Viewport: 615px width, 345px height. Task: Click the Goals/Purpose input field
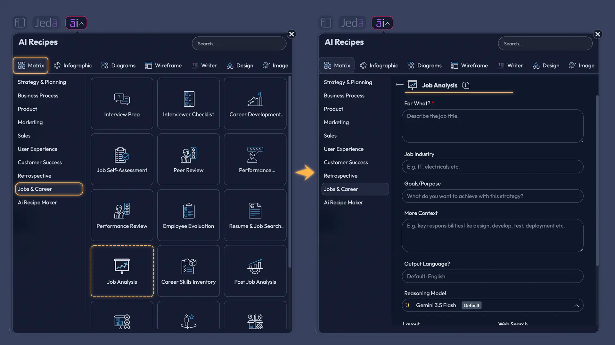tap(493, 196)
